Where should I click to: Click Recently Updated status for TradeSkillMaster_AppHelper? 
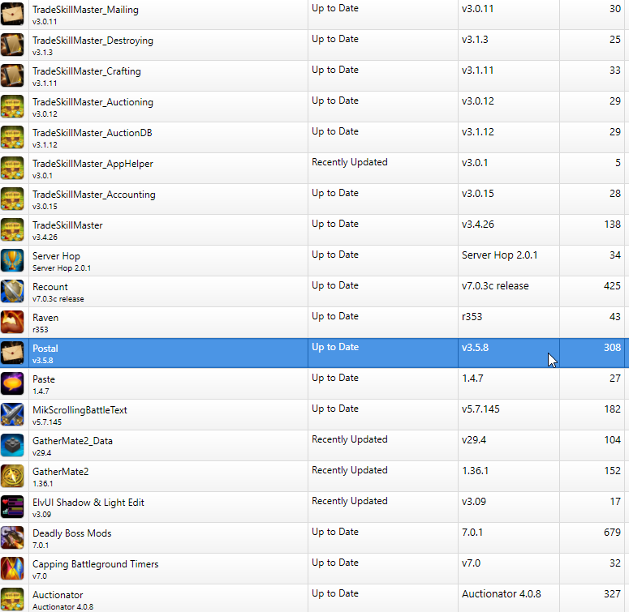click(x=350, y=162)
